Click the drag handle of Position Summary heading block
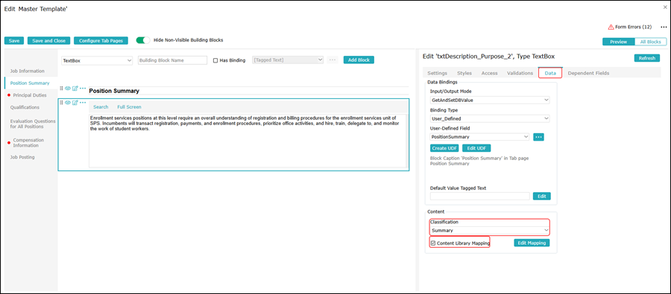This screenshot has height=294, width=671. (x=61, y=89)
